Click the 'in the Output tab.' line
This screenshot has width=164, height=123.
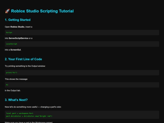[x=13, y=91]
